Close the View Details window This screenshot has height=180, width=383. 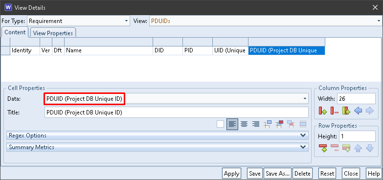pos(375,7)
